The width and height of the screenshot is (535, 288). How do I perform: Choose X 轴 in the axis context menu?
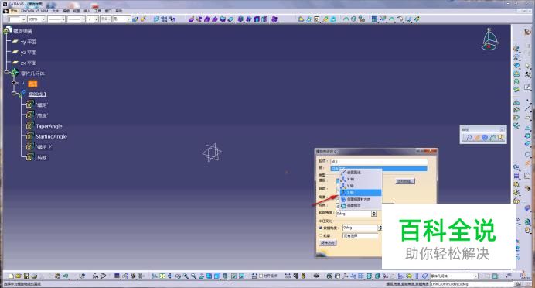pyautogui.click(x=360, y=179)
